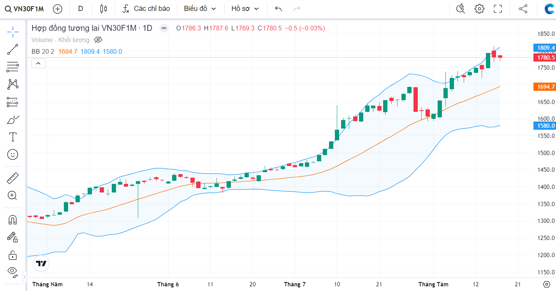Enter fullscreen mode
Viewport: 556px width, 291px height.
click(x=498, y=9)
